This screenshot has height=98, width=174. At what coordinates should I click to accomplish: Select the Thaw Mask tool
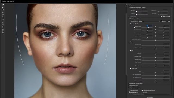tap(3, 24)
